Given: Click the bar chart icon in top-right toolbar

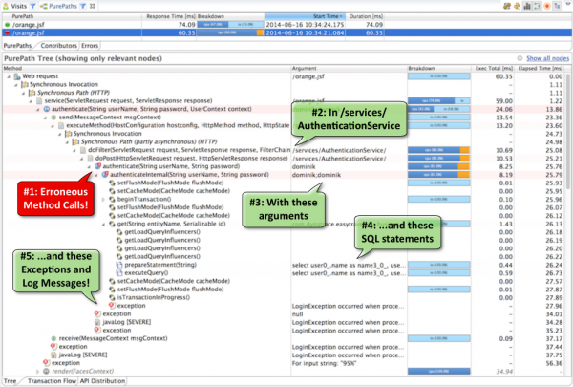Looking at the screenshot, I should [x=527, y=6].
